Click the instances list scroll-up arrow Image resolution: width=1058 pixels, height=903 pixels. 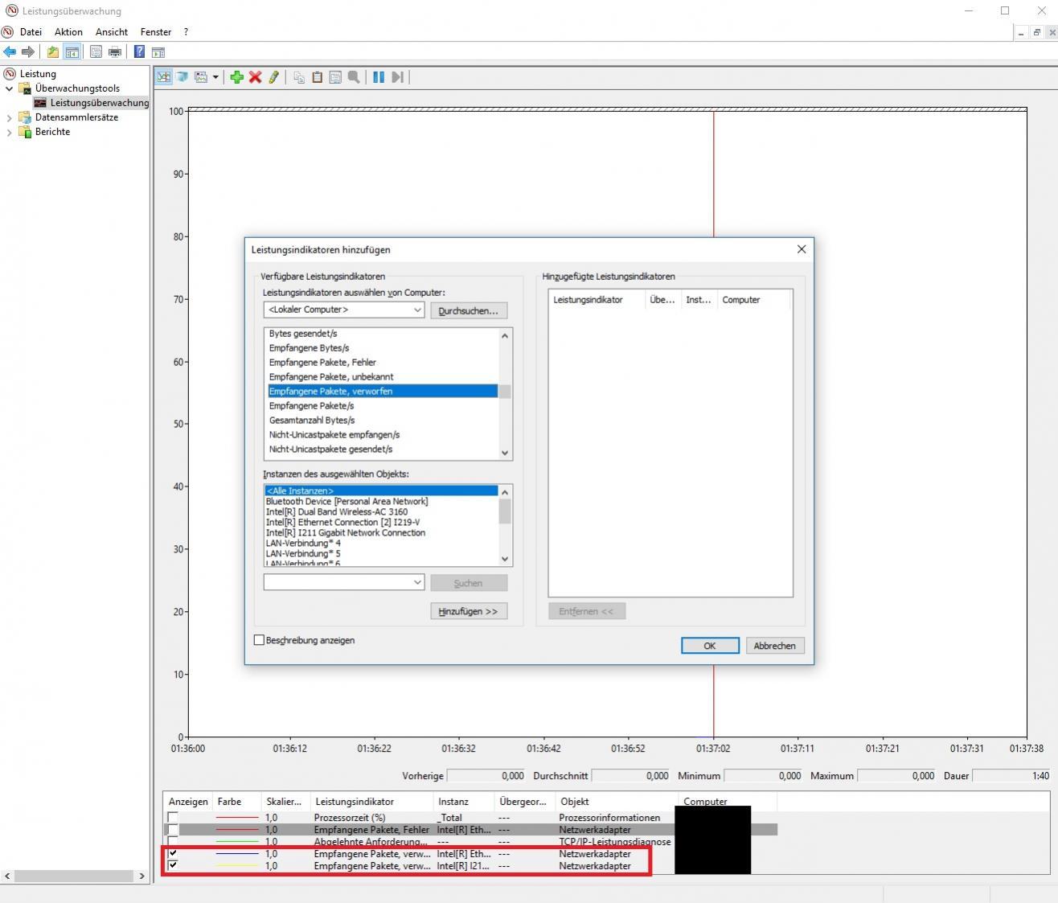coord(505,491)
